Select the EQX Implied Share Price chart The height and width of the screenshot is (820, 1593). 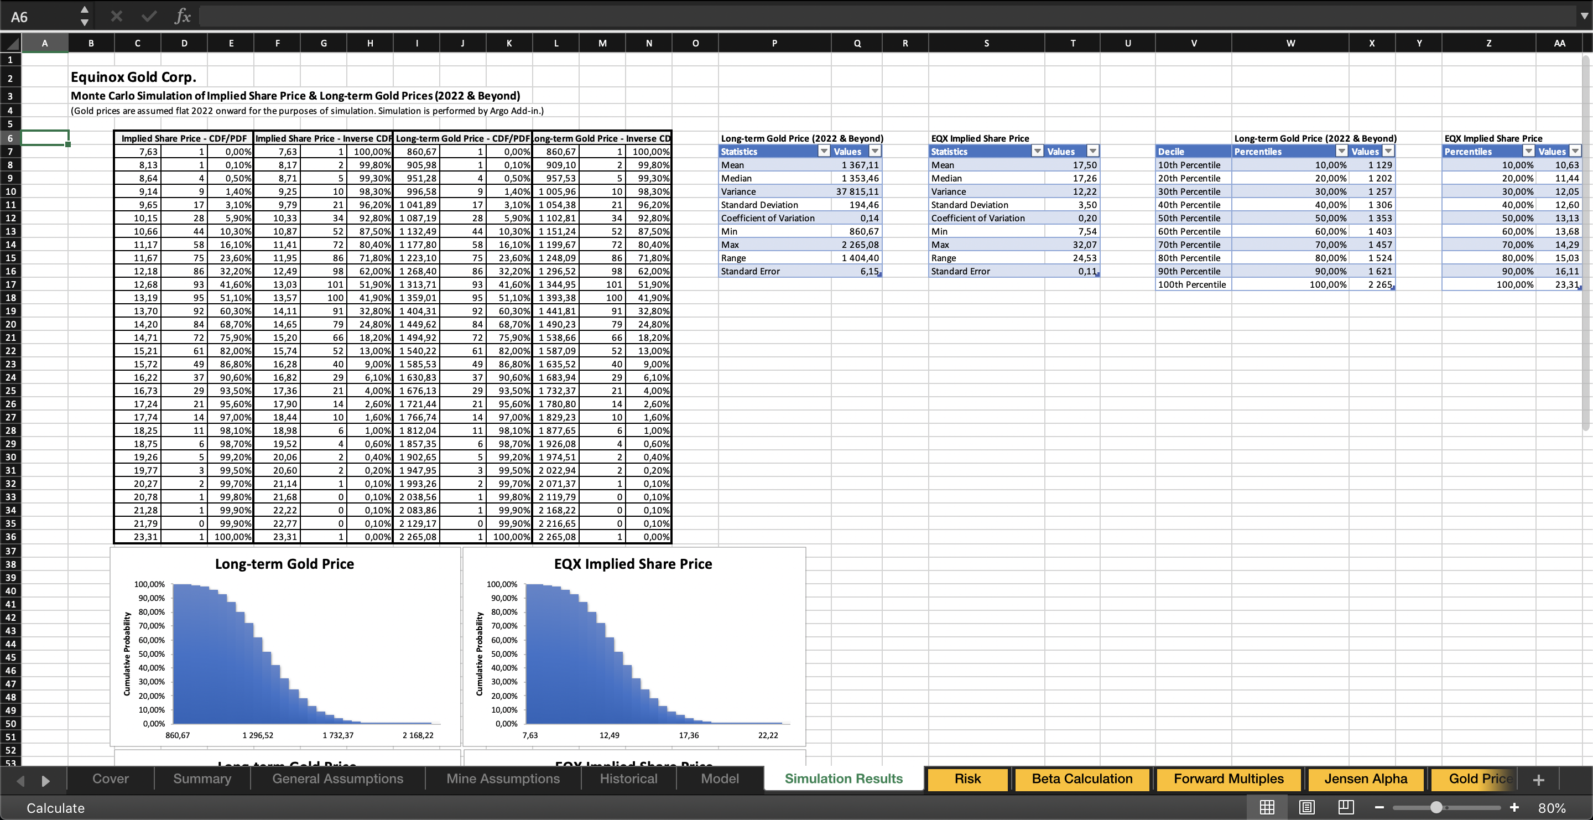[x=634, y=646]
